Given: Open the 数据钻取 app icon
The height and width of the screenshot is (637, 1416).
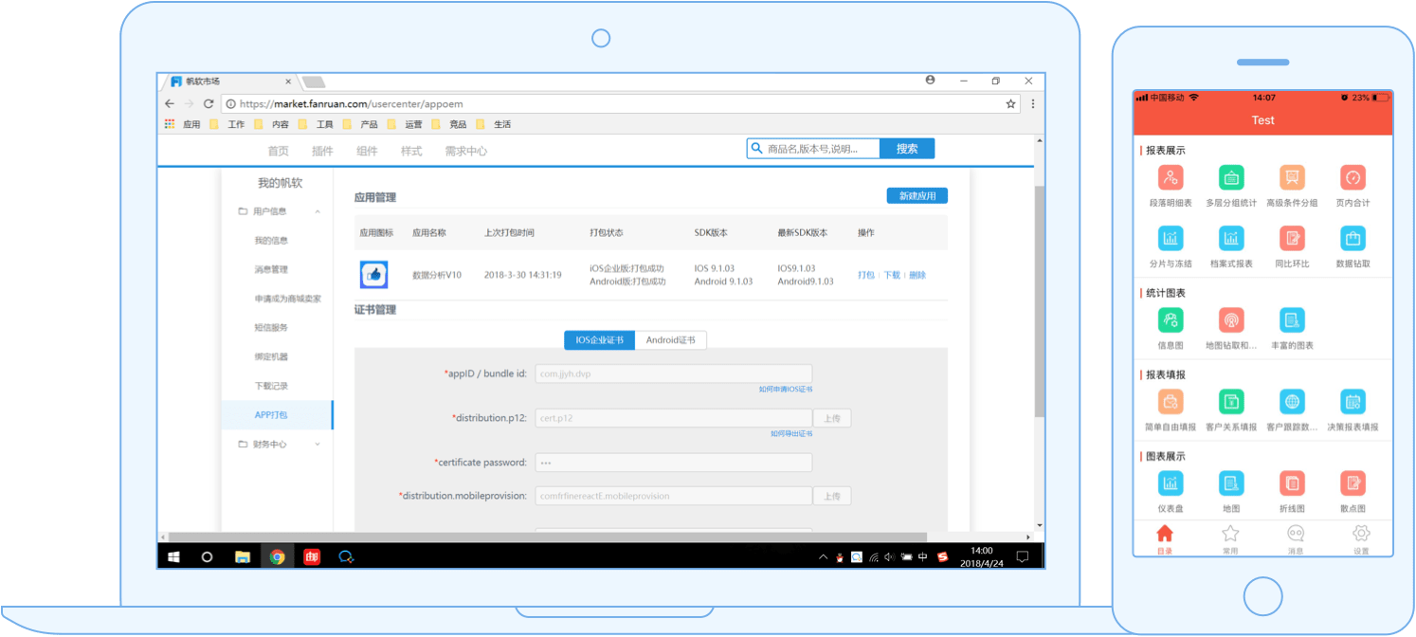Looking at the screenshot, I should click(1352, 239).
